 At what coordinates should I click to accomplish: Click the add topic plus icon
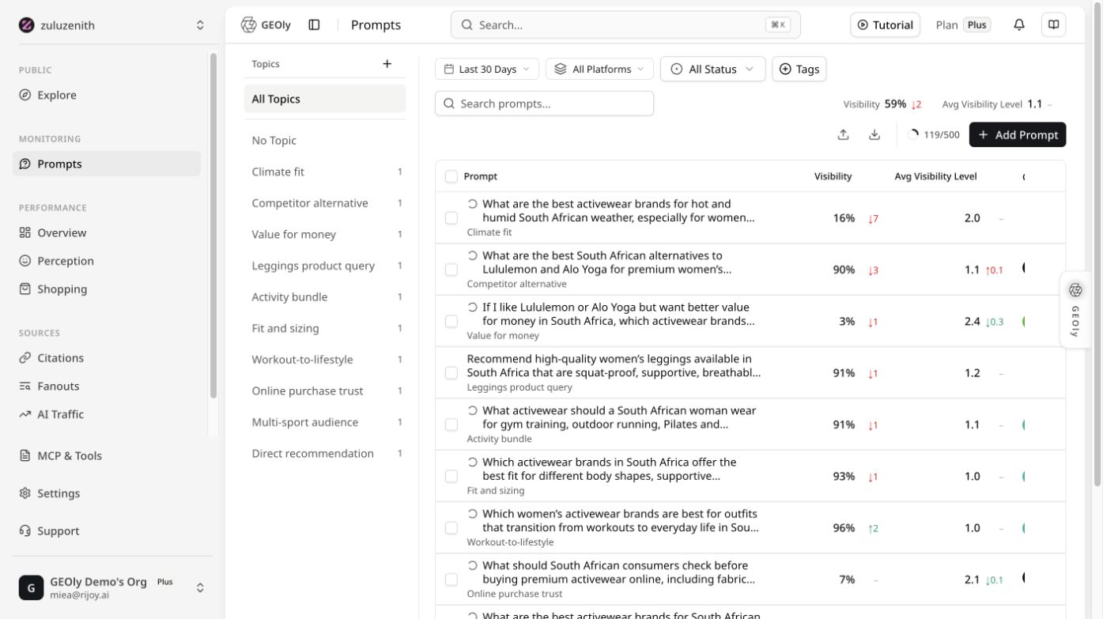(387, 64)
